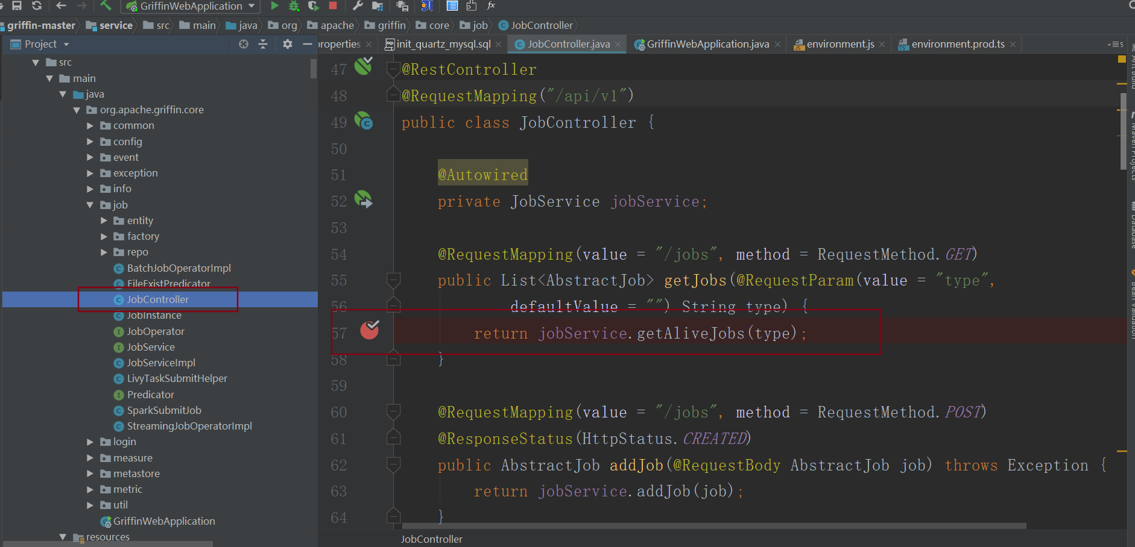Screen dimensions: 1135x547
Task: Click the Save All toolbar icon
Action: coord(17,5)
